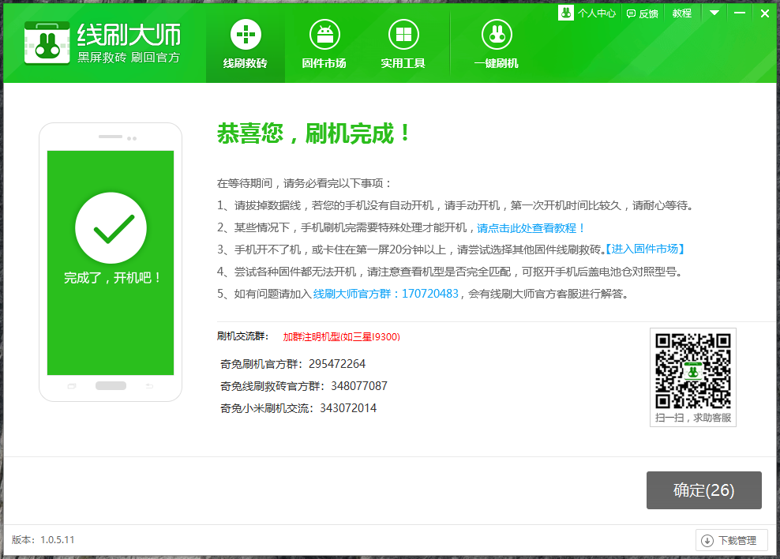Click the 完成了，开机吧！ text
The image size is (780, 559).
[112, 278]
